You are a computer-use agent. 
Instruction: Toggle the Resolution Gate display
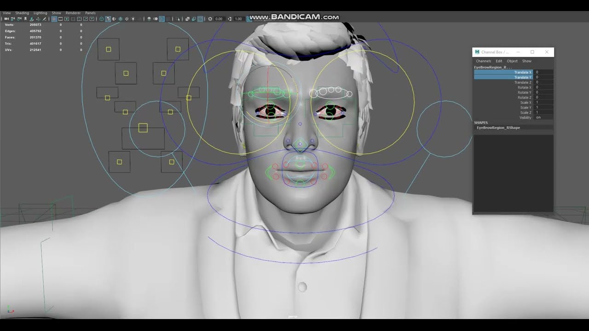click(x=67, y=19)
